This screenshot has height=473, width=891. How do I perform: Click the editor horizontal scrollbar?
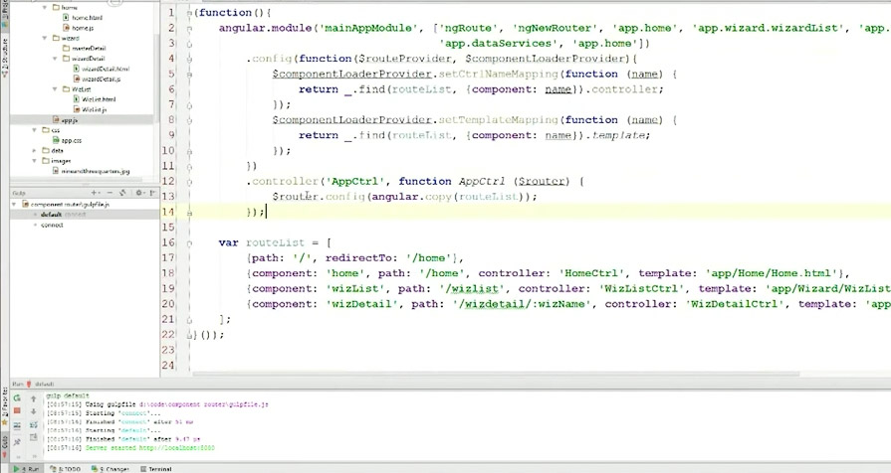coord(496,375)
